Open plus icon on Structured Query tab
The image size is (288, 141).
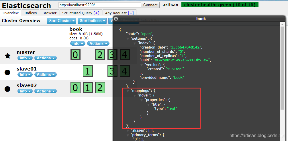click(96, 13)
